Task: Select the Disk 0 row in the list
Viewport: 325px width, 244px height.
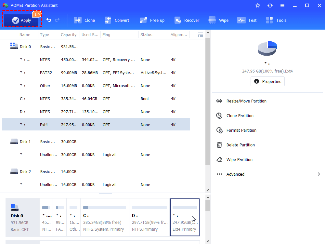Action: coord(96,47)
